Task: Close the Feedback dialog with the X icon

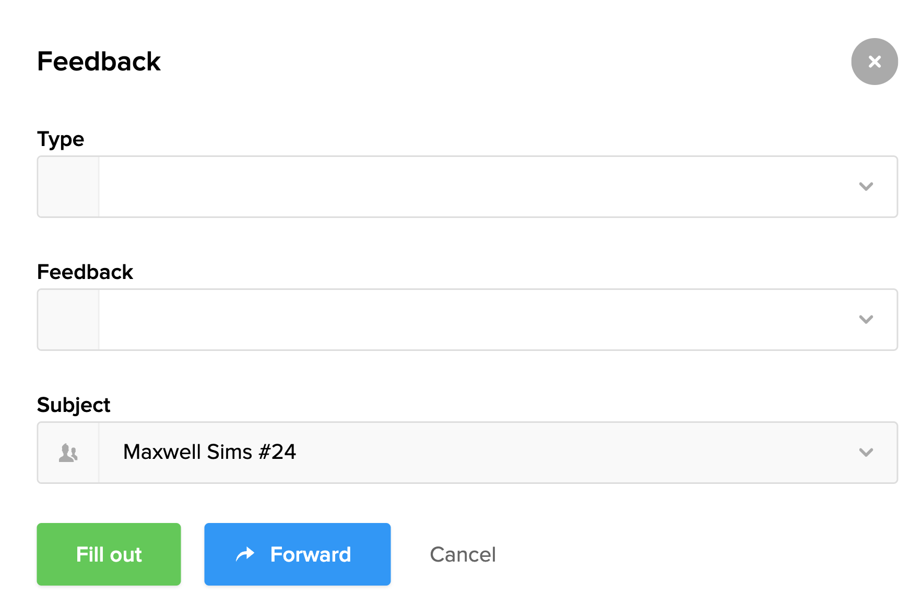Action: [874, 62]
